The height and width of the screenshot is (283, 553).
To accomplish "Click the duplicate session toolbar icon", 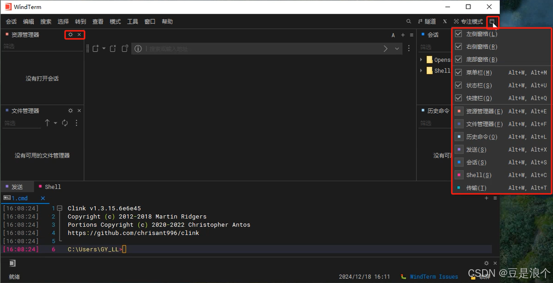I will tap(125, 48).
